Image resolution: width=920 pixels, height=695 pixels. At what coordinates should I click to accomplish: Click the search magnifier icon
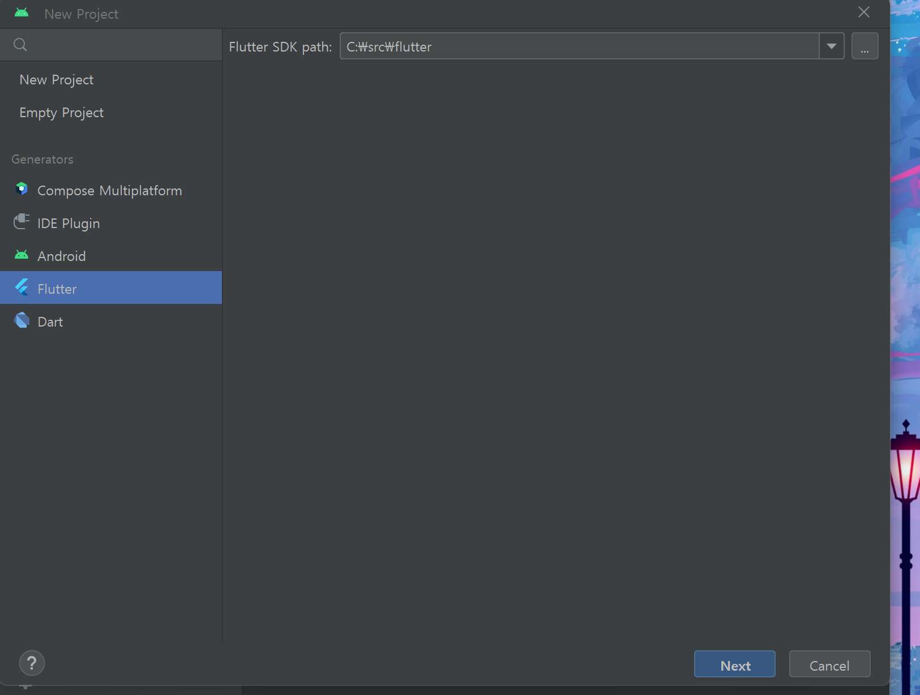[20, 45]
